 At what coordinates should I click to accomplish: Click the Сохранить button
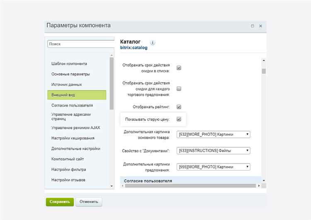pos(60,202)
